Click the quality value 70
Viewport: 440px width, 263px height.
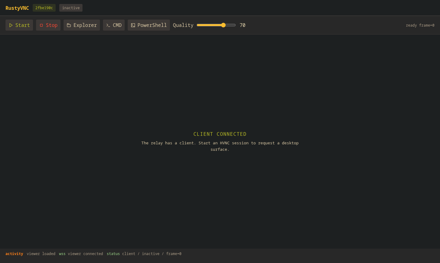pos(243,25)
